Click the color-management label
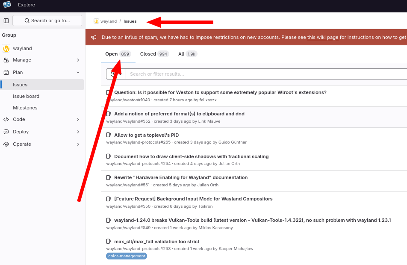This screenshot has width=407, height=265. (127, 256)
